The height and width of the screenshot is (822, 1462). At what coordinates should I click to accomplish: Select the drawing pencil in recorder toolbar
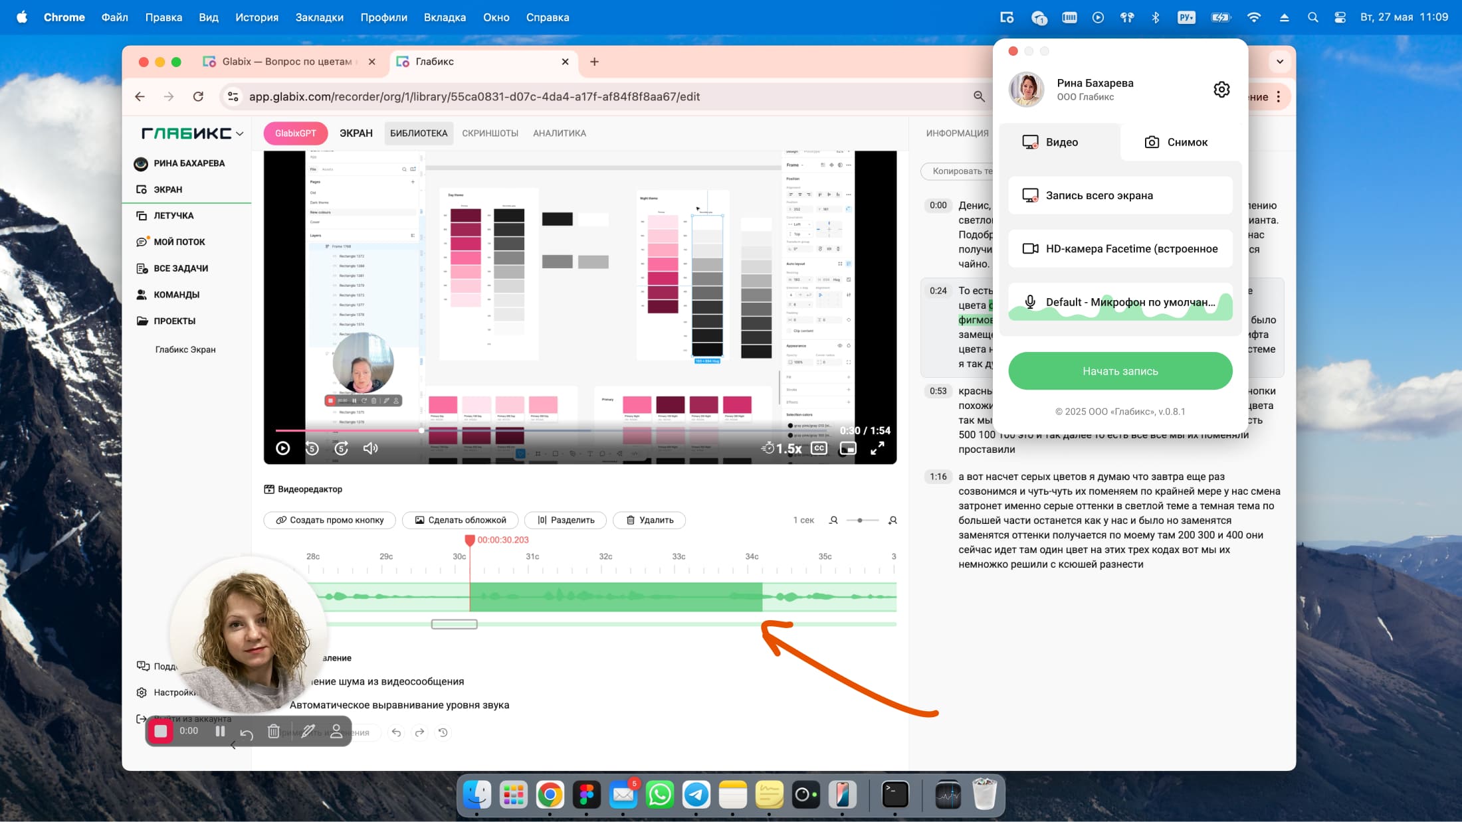(x=308, y=731)
